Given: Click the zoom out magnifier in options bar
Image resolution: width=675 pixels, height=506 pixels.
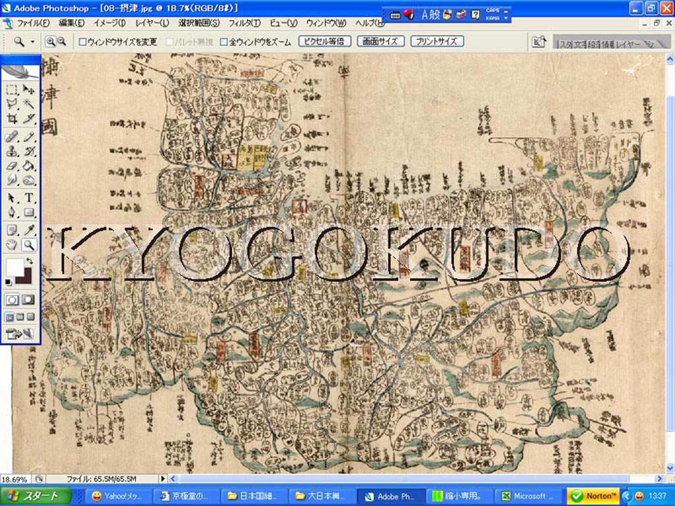Looking at the screenshot, I should coord(61,42).
